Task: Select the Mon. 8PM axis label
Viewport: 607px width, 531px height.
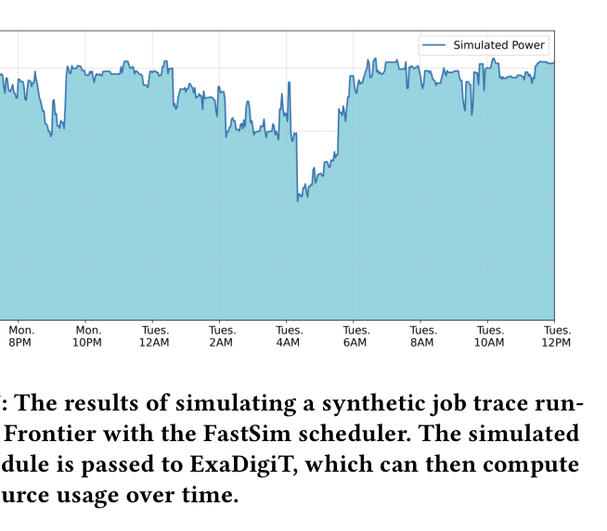Action: pos(21,336)
